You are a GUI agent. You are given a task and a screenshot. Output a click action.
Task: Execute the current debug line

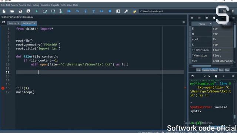click(x=77, y=11)
